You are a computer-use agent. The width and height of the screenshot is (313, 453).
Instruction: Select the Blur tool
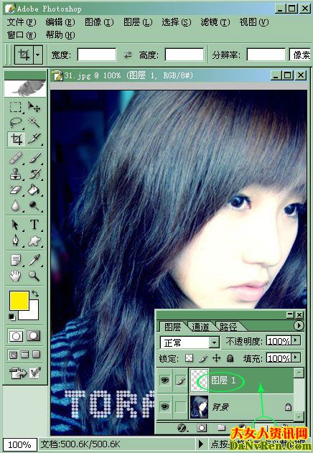(16, 206)
